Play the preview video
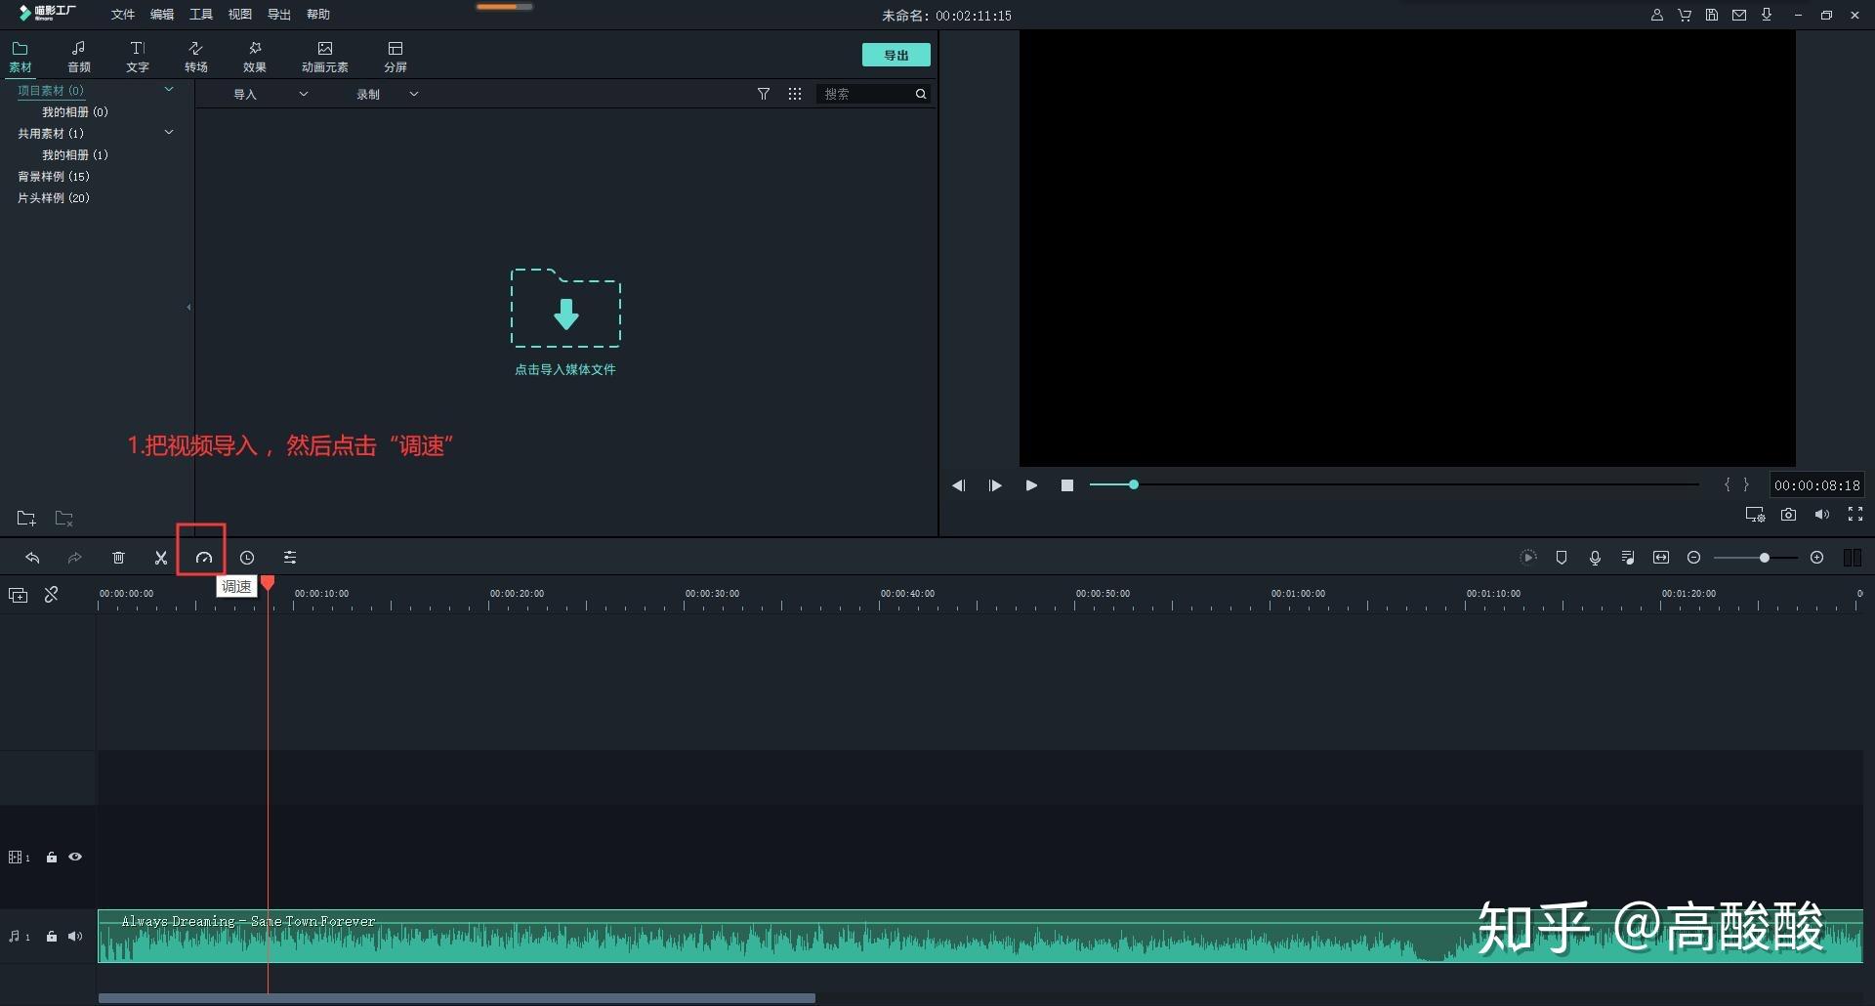Image resolution: width=1875 pixels, height=1006 pixels. click(1031, 485)
